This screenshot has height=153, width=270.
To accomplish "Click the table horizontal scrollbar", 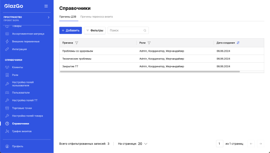I will coord(150,71).
